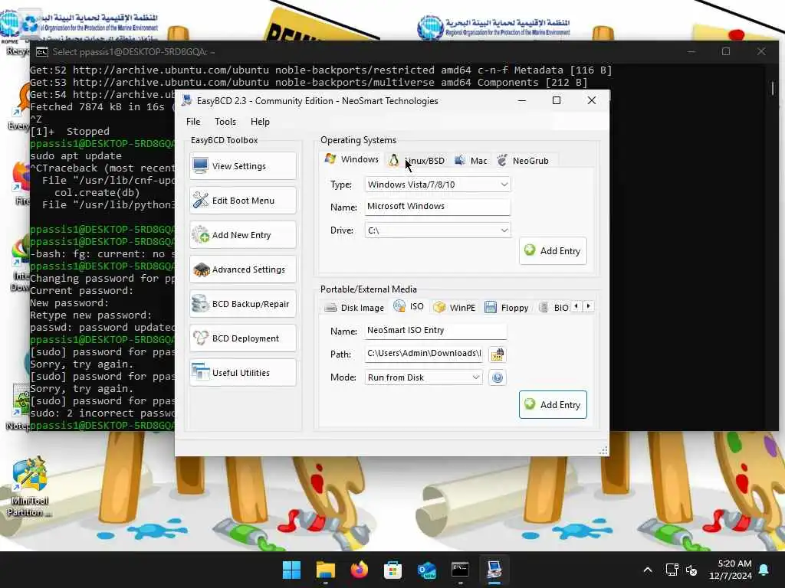785x588 pixels.
Task: Click the EasyBCD taskbar icon
Action: 494,570
